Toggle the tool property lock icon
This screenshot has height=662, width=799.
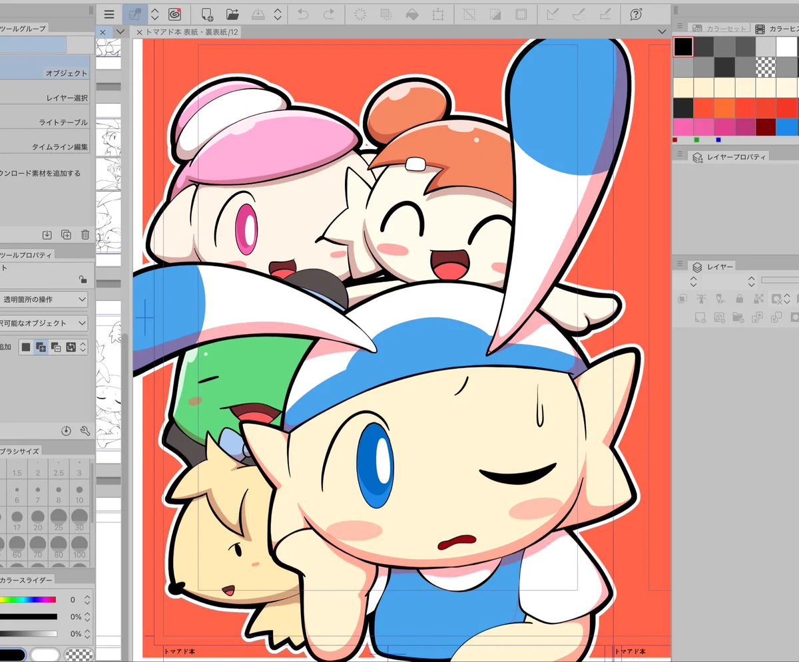(83, 279)
